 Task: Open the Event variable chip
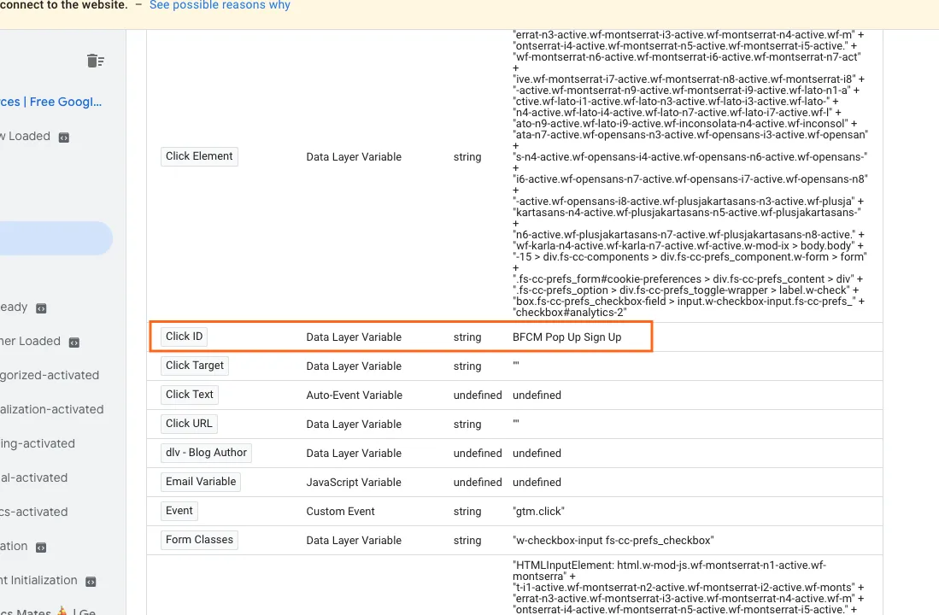179,511
